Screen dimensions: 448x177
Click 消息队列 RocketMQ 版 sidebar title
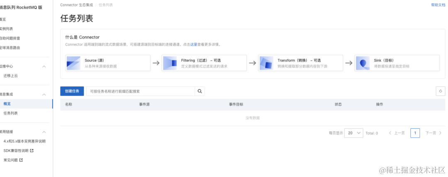(21, 8)
